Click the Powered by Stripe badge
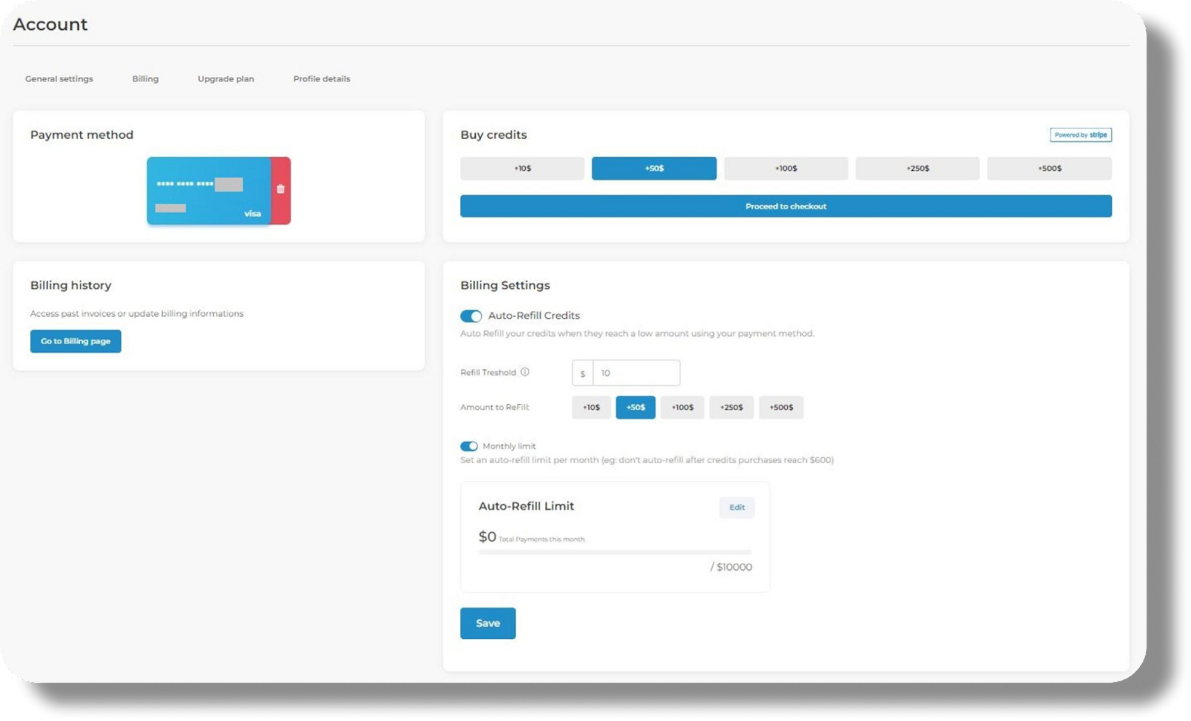1191x721 pixels. click(1081, 135)
